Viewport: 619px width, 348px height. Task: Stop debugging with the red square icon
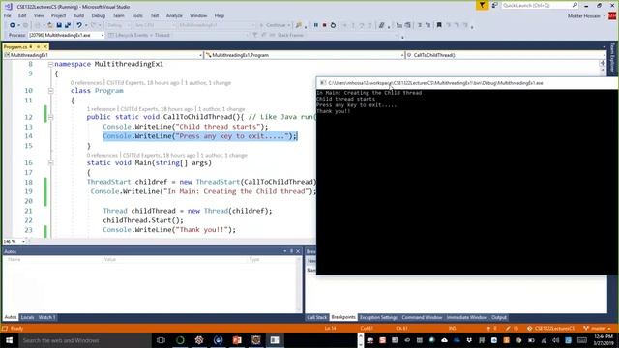click(325, 25)
